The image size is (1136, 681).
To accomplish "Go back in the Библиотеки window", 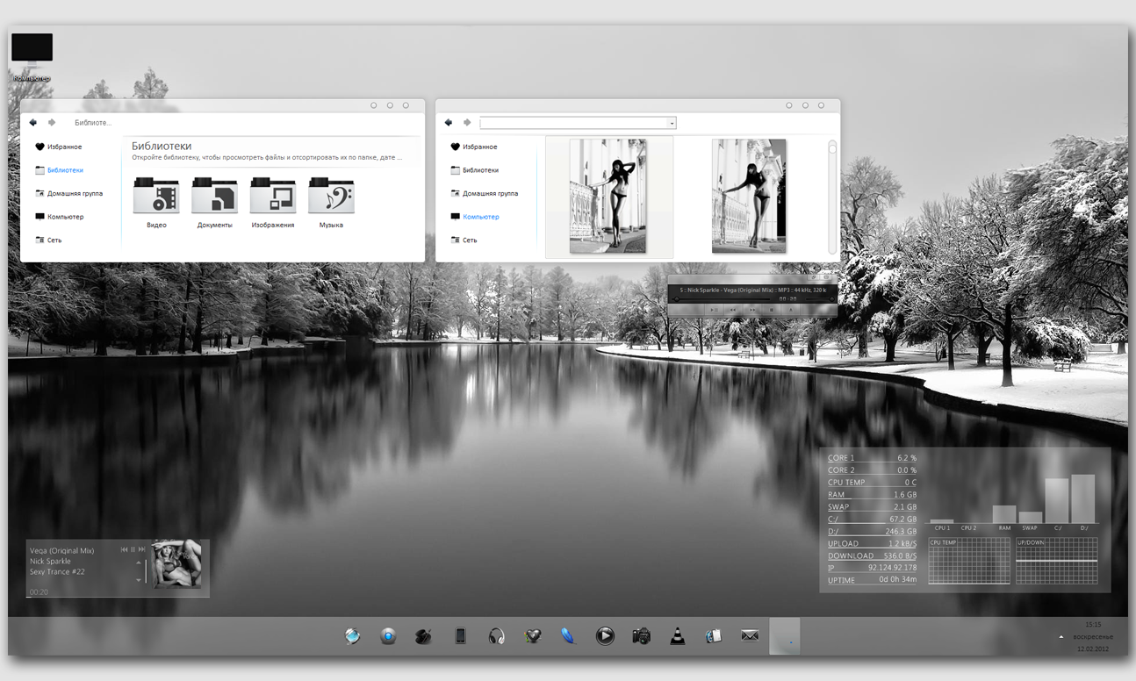I will 32,123.
